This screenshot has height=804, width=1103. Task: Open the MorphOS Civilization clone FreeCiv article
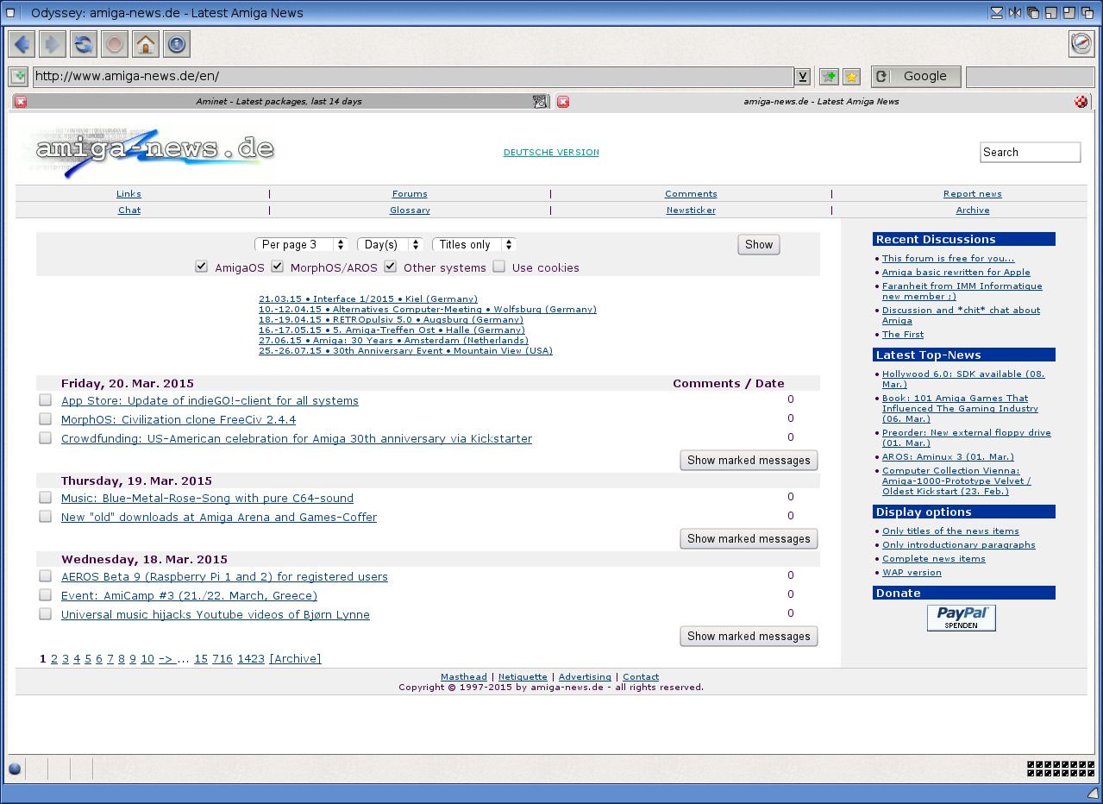[179, 420]
